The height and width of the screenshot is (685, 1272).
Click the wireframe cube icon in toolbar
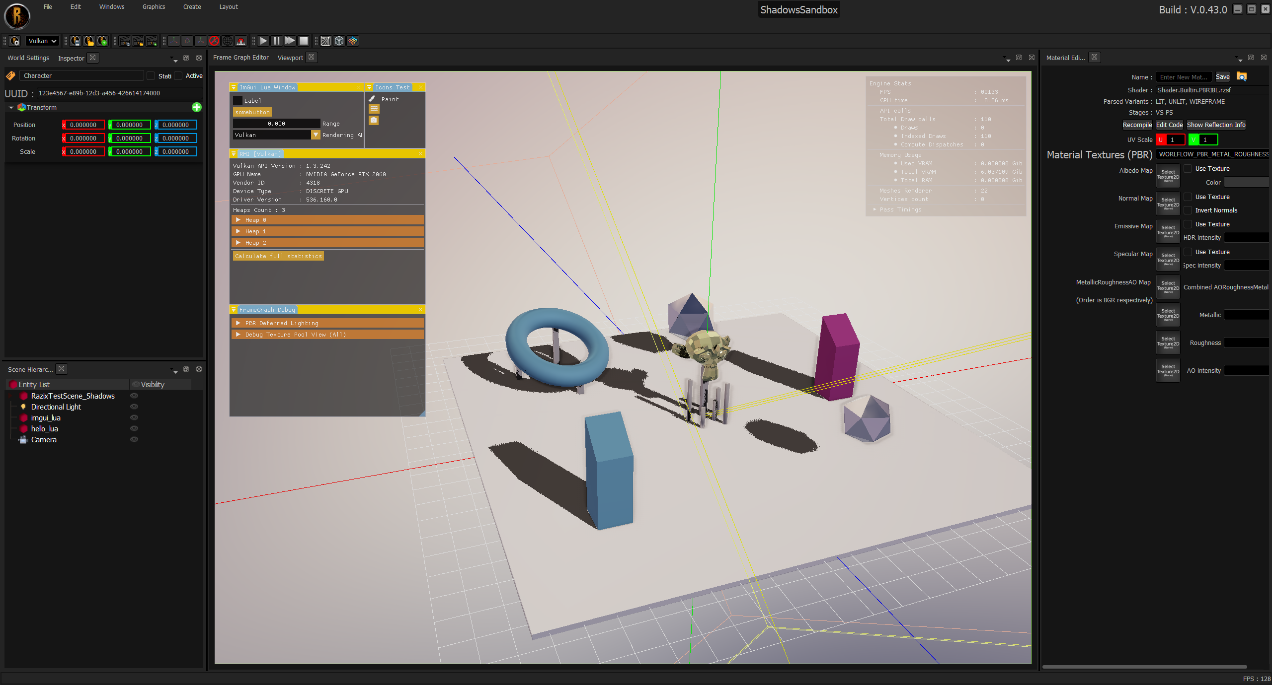coord(339,41)
